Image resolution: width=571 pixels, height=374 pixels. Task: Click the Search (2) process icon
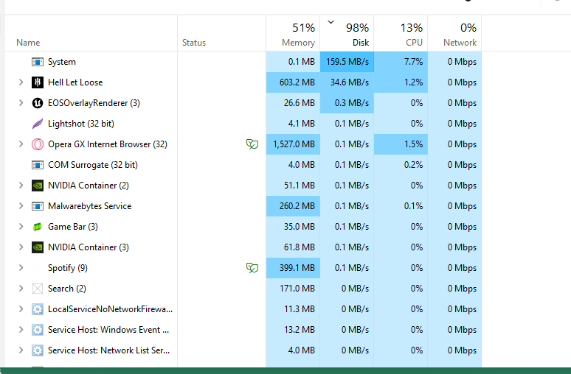pos(38,289)
